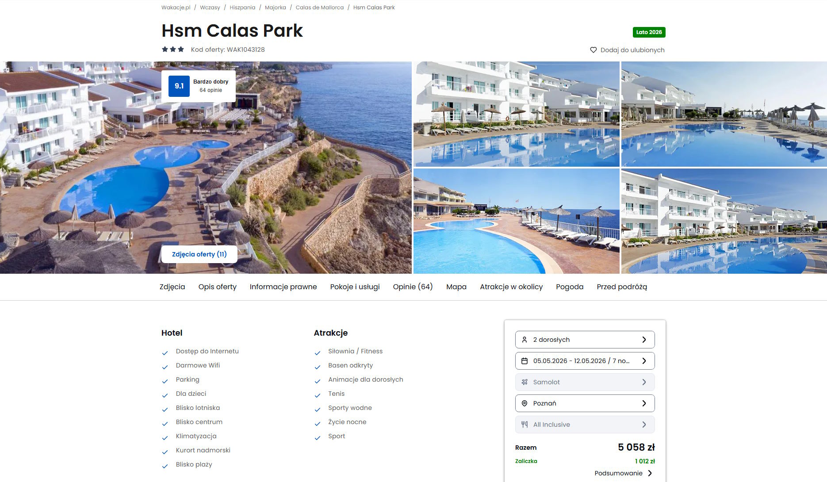The width and height of the screenshot is (827, 482).
Task: Open the departure city Poznań dropdown
Action: [585, 403]
